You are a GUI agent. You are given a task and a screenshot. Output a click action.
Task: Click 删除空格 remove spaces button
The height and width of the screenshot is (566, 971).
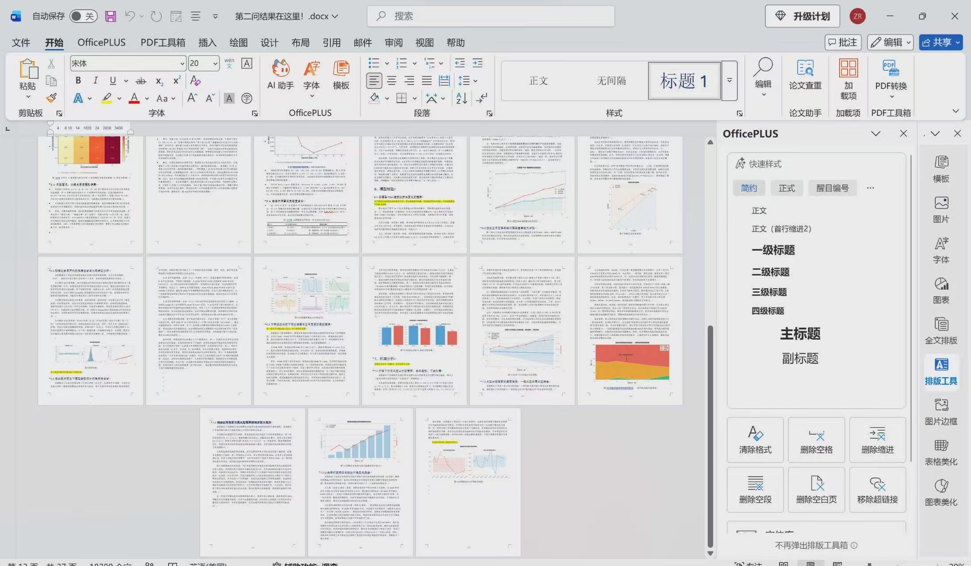tap(816, 440)
